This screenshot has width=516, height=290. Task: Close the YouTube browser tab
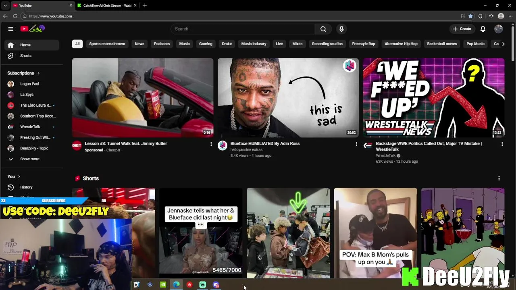click(x=71, y=5)
